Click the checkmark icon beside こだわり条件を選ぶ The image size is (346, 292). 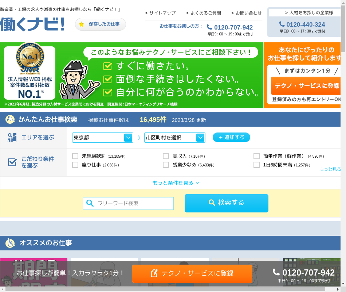pos(12,162)
